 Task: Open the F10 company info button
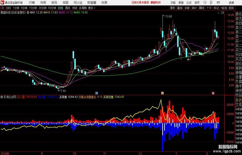[209, 8]
